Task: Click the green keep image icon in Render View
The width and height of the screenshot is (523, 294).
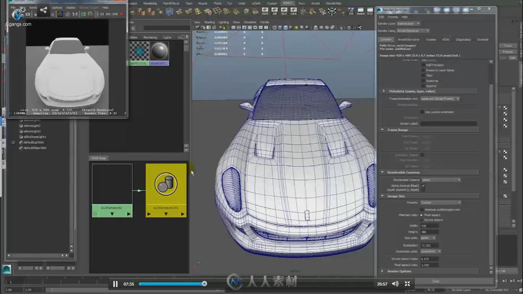Action: (83, 14)
